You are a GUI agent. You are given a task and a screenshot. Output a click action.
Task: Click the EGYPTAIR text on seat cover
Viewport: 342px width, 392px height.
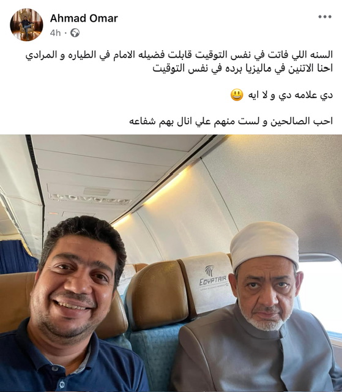pyautogui.click(x=213, y=281)
